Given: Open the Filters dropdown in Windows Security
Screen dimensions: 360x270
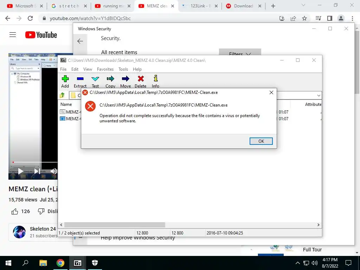Looking at the screenshot, I should (240, 53).
